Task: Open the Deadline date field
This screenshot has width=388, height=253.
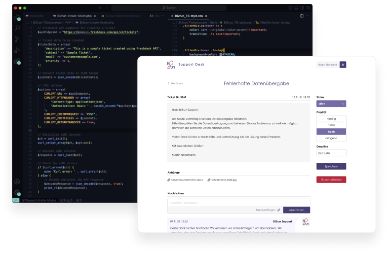Action: click(x=331, y=153)
